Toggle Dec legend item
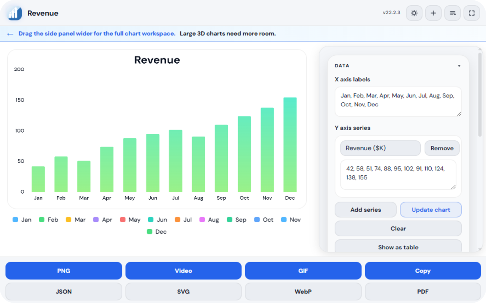The image size is (486, 303). pyautogui.click(x=157, y=231)
